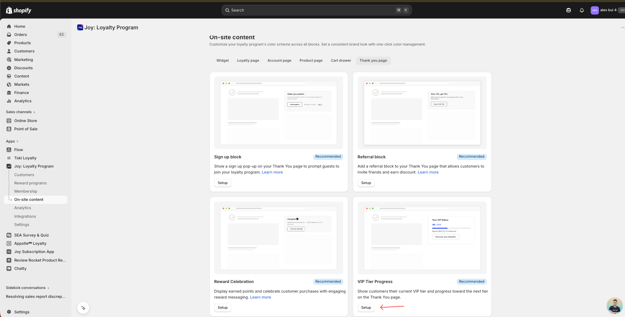Open the page more-actions ellipsis menu

(622, 28)
